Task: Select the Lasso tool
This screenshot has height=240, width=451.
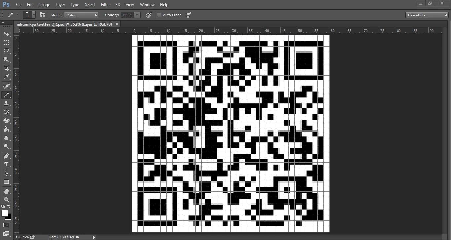Action: coord(6,51)
